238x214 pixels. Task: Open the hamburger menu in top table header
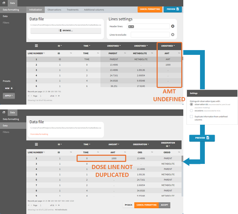[36, 46]
